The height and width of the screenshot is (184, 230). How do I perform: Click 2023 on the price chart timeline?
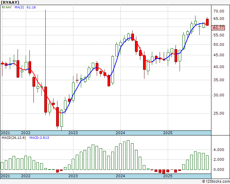[73, 133]
